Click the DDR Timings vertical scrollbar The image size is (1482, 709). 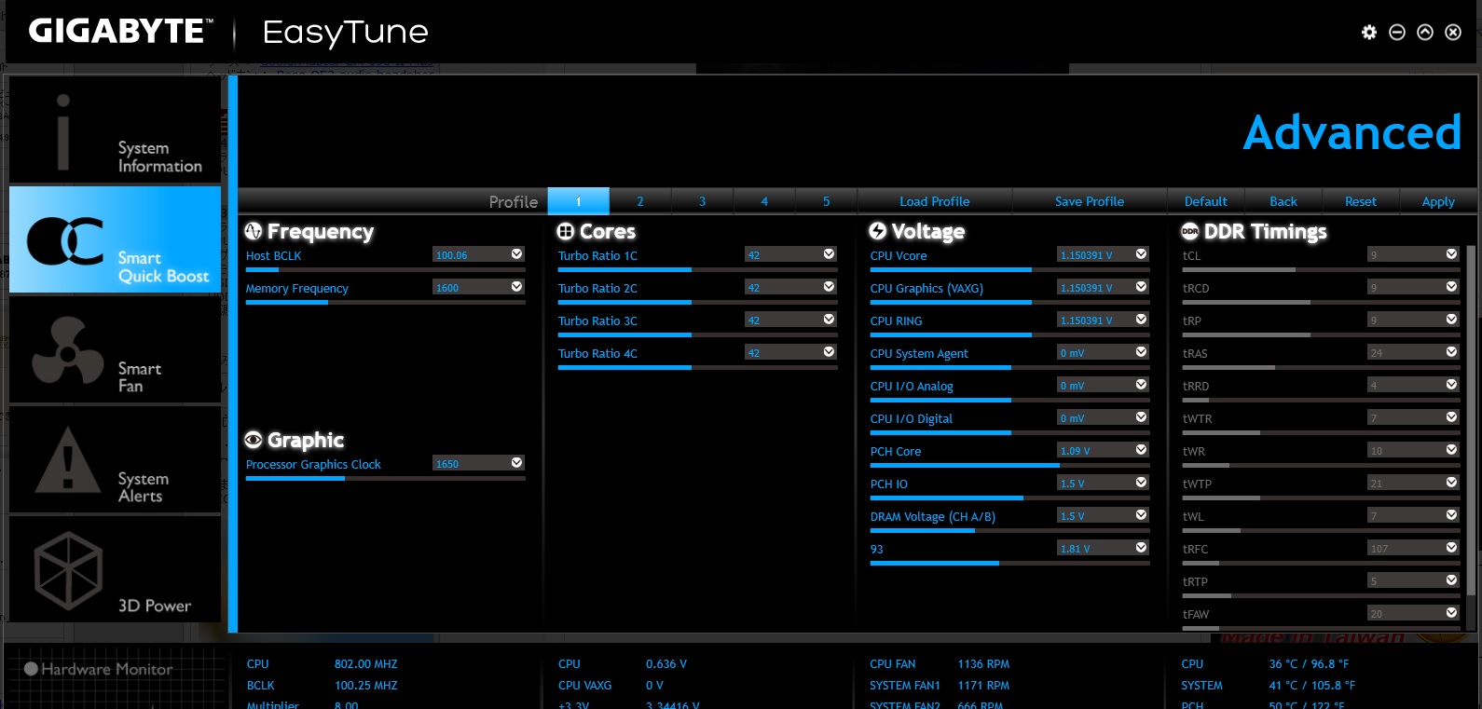coord(1472,419)
